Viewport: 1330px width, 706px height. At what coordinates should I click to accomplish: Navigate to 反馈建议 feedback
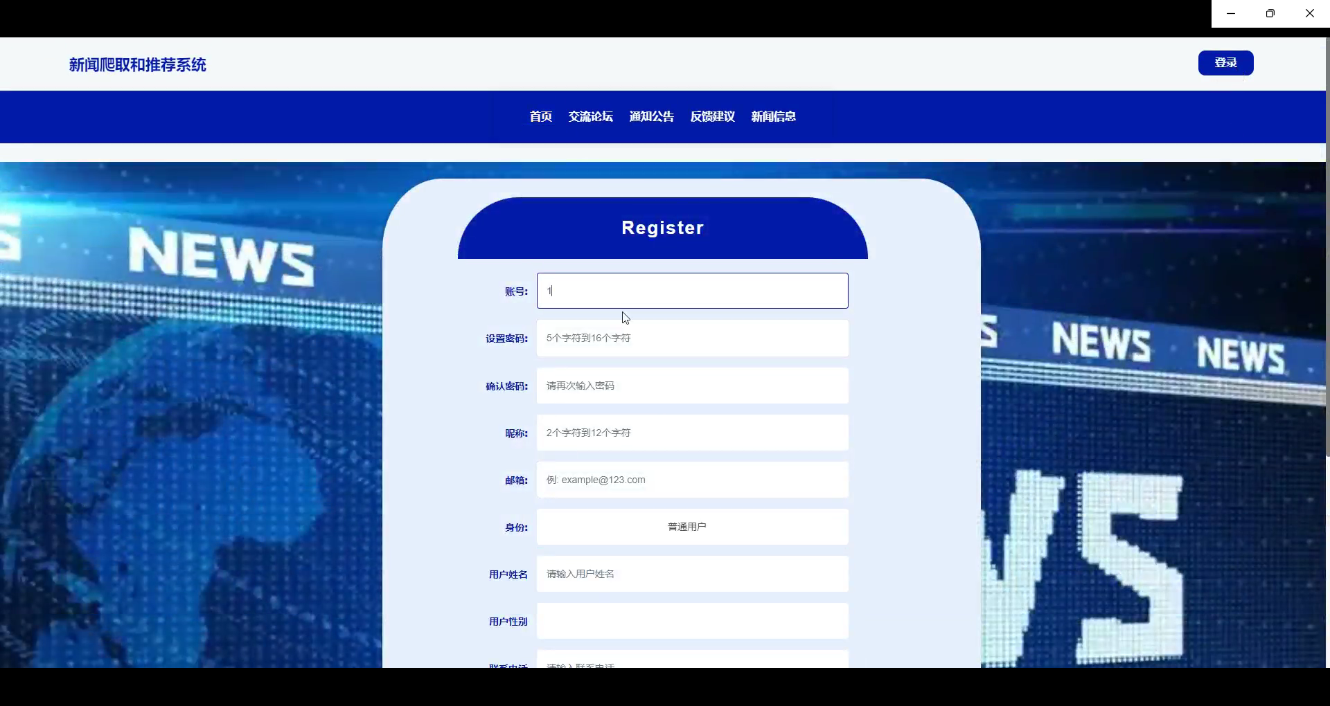click(x=713, y=116)
